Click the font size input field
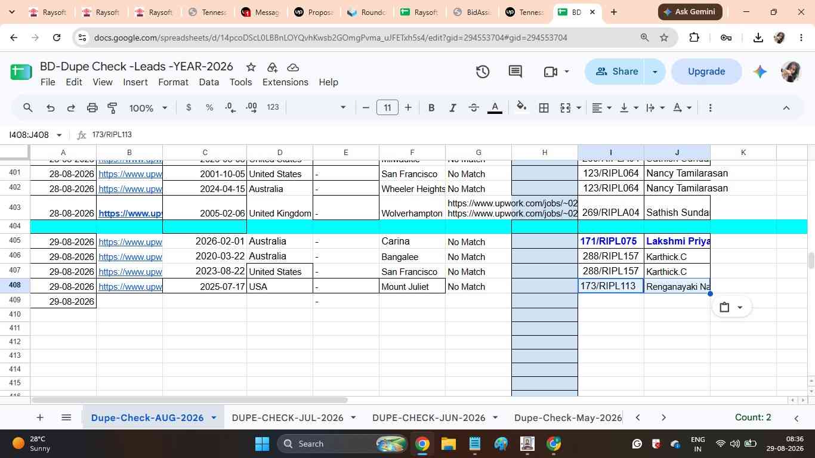The width and height of the screenshot is (815, 458). [x=387, y=108]
